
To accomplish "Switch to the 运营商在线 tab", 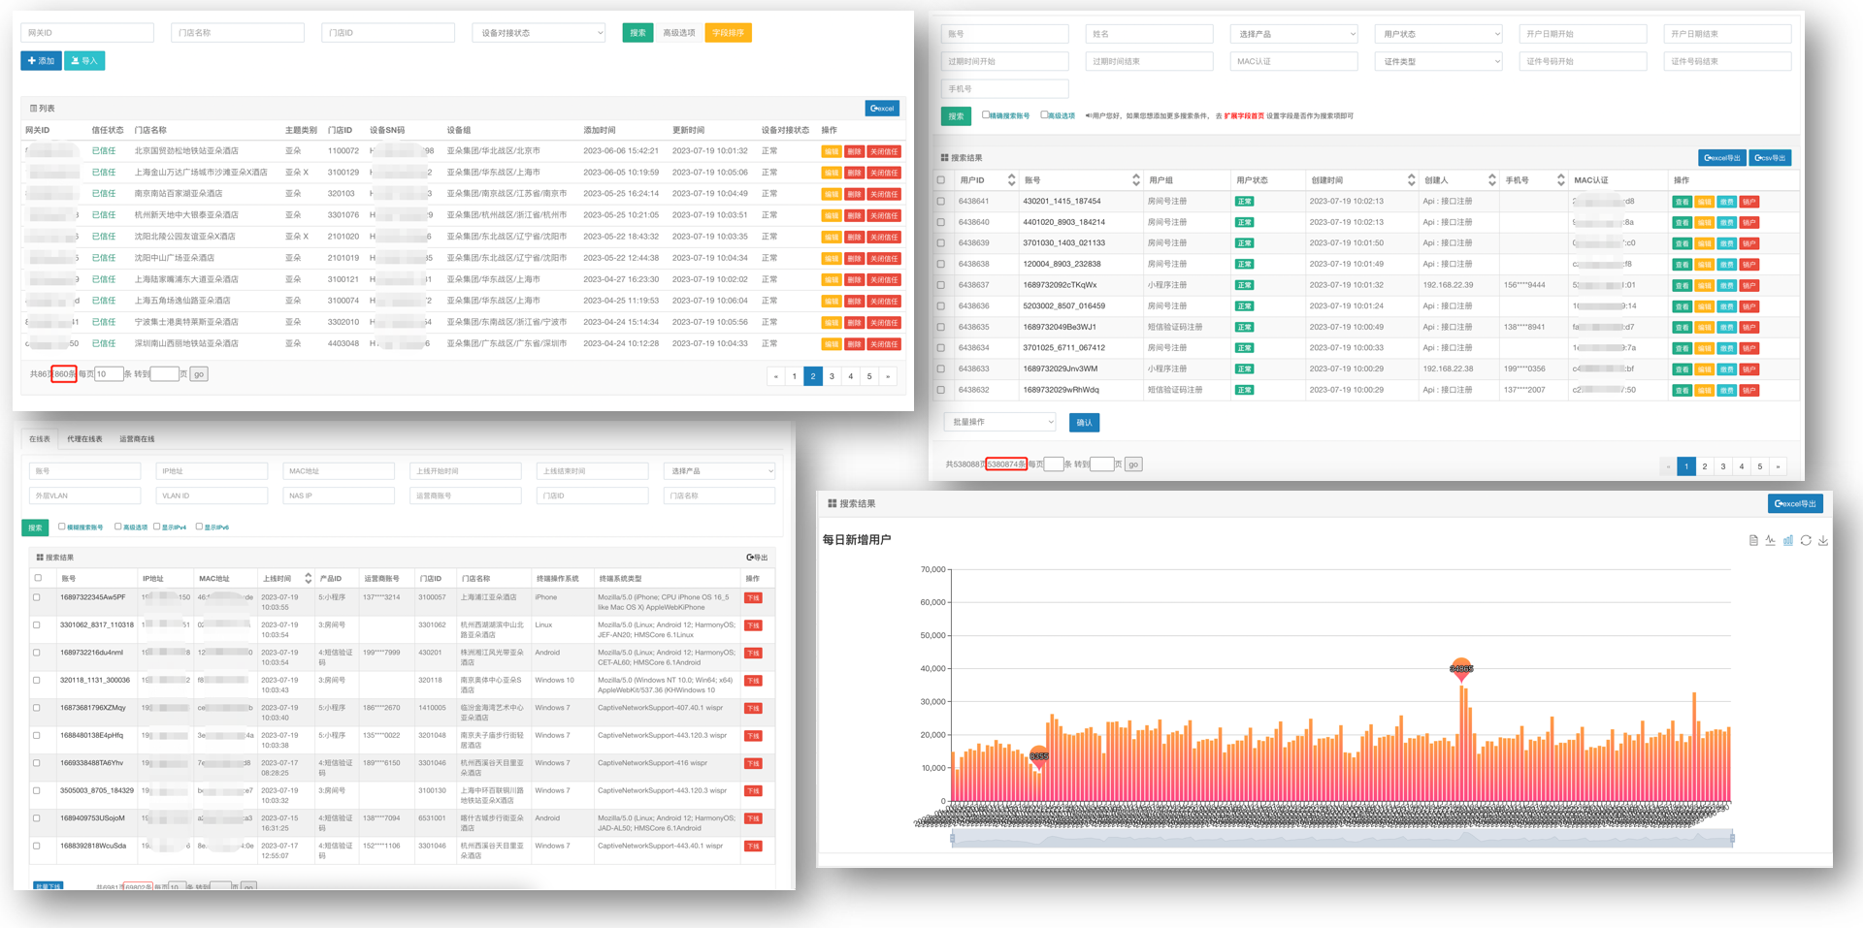I will tap(137, 439).
